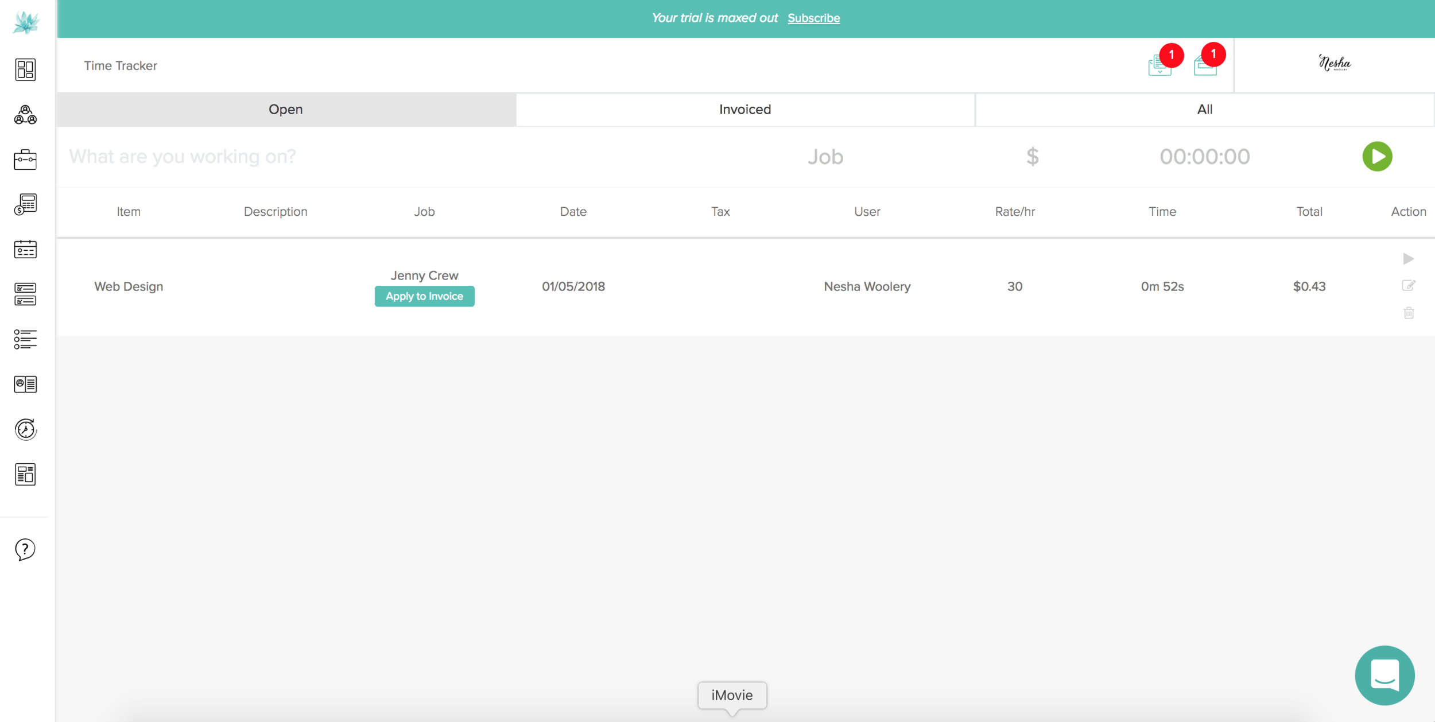Click the Subscribe link in banner
This screenshot has height=722, width=1435.
[813, 18]
